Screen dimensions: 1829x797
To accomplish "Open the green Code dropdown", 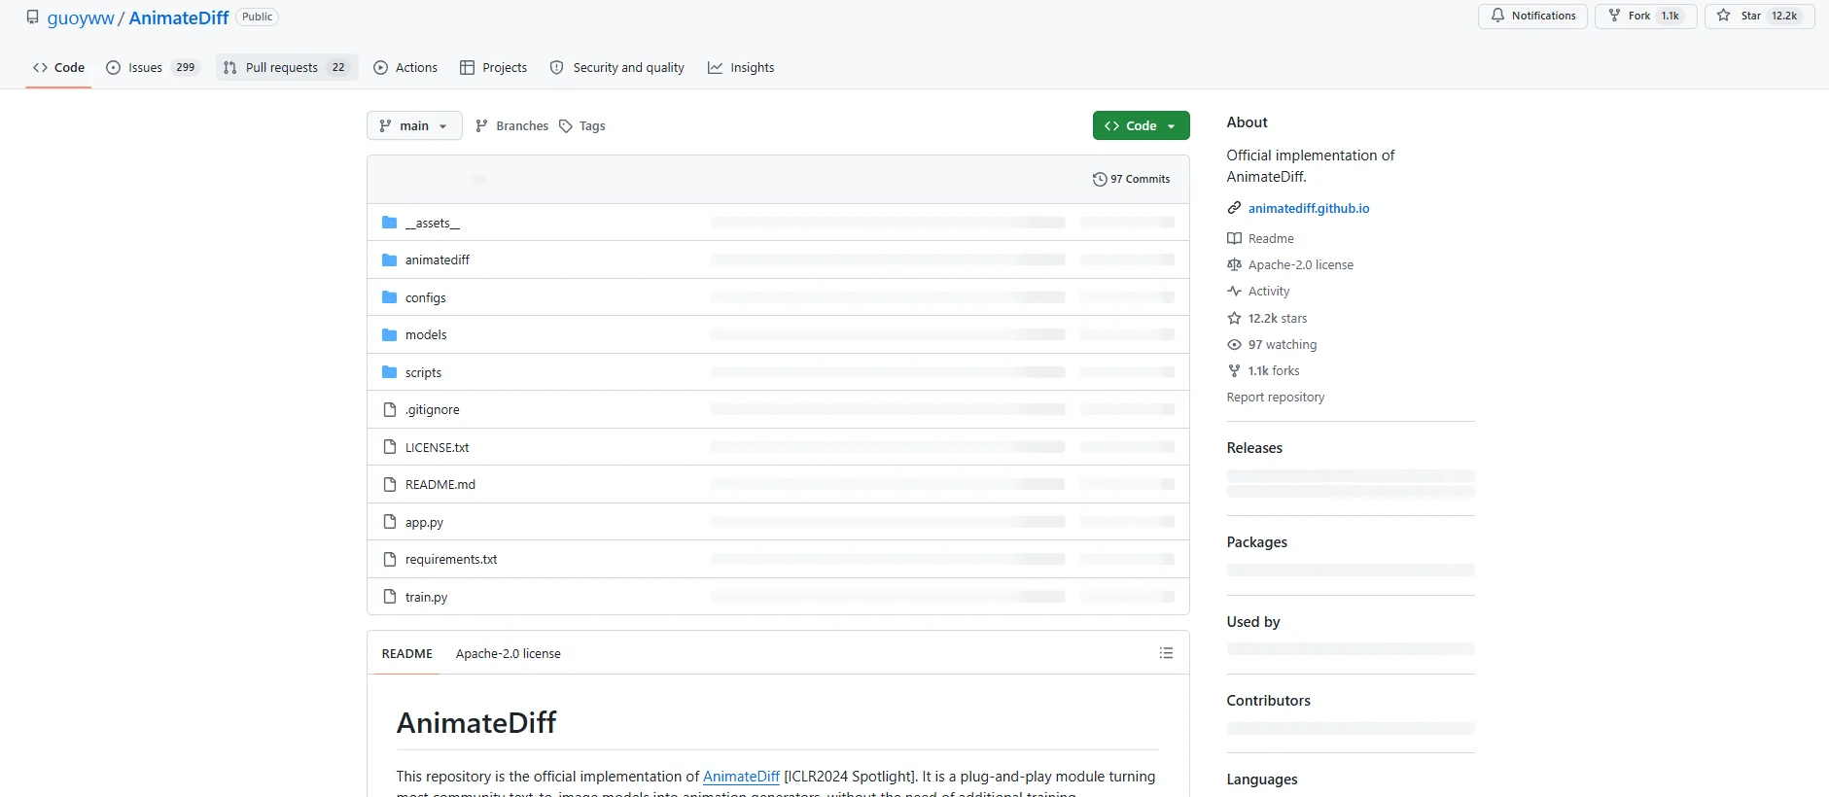I will click(x=1141, y=126).
